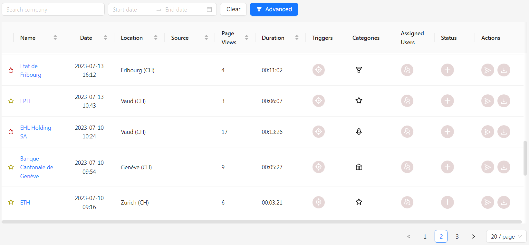The image size is (529, 245).
Task: Go to pagination page 3
Action: point(457,236)
